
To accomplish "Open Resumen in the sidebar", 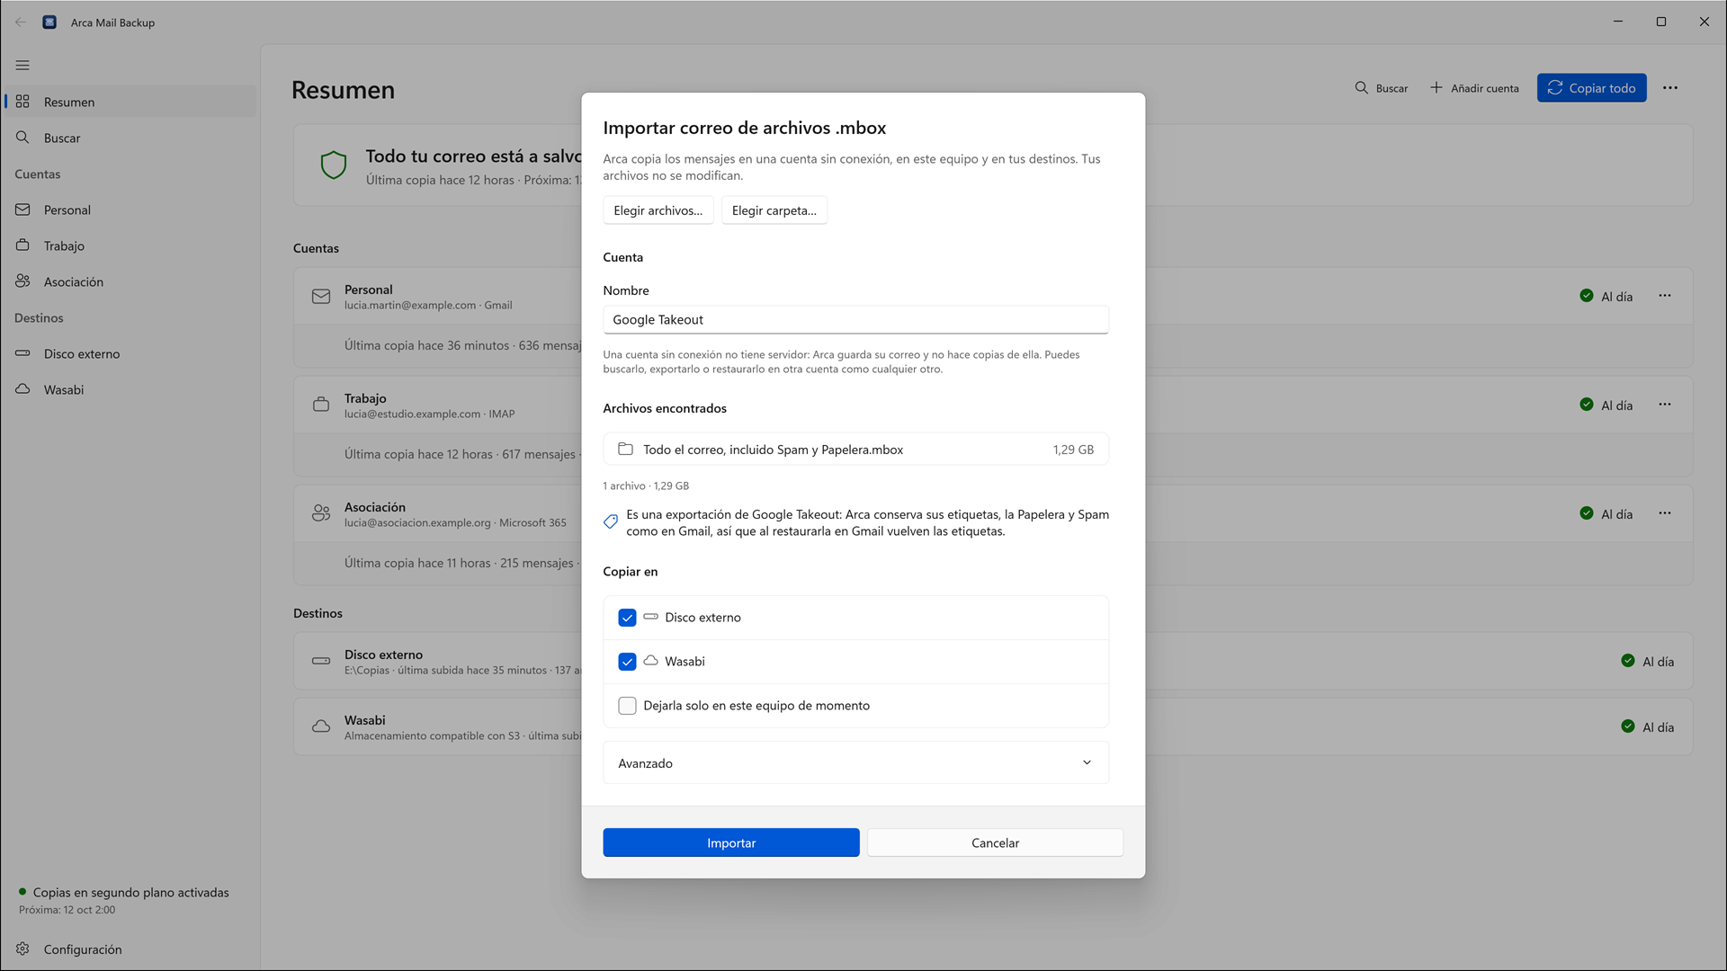I will pos(131,102).
